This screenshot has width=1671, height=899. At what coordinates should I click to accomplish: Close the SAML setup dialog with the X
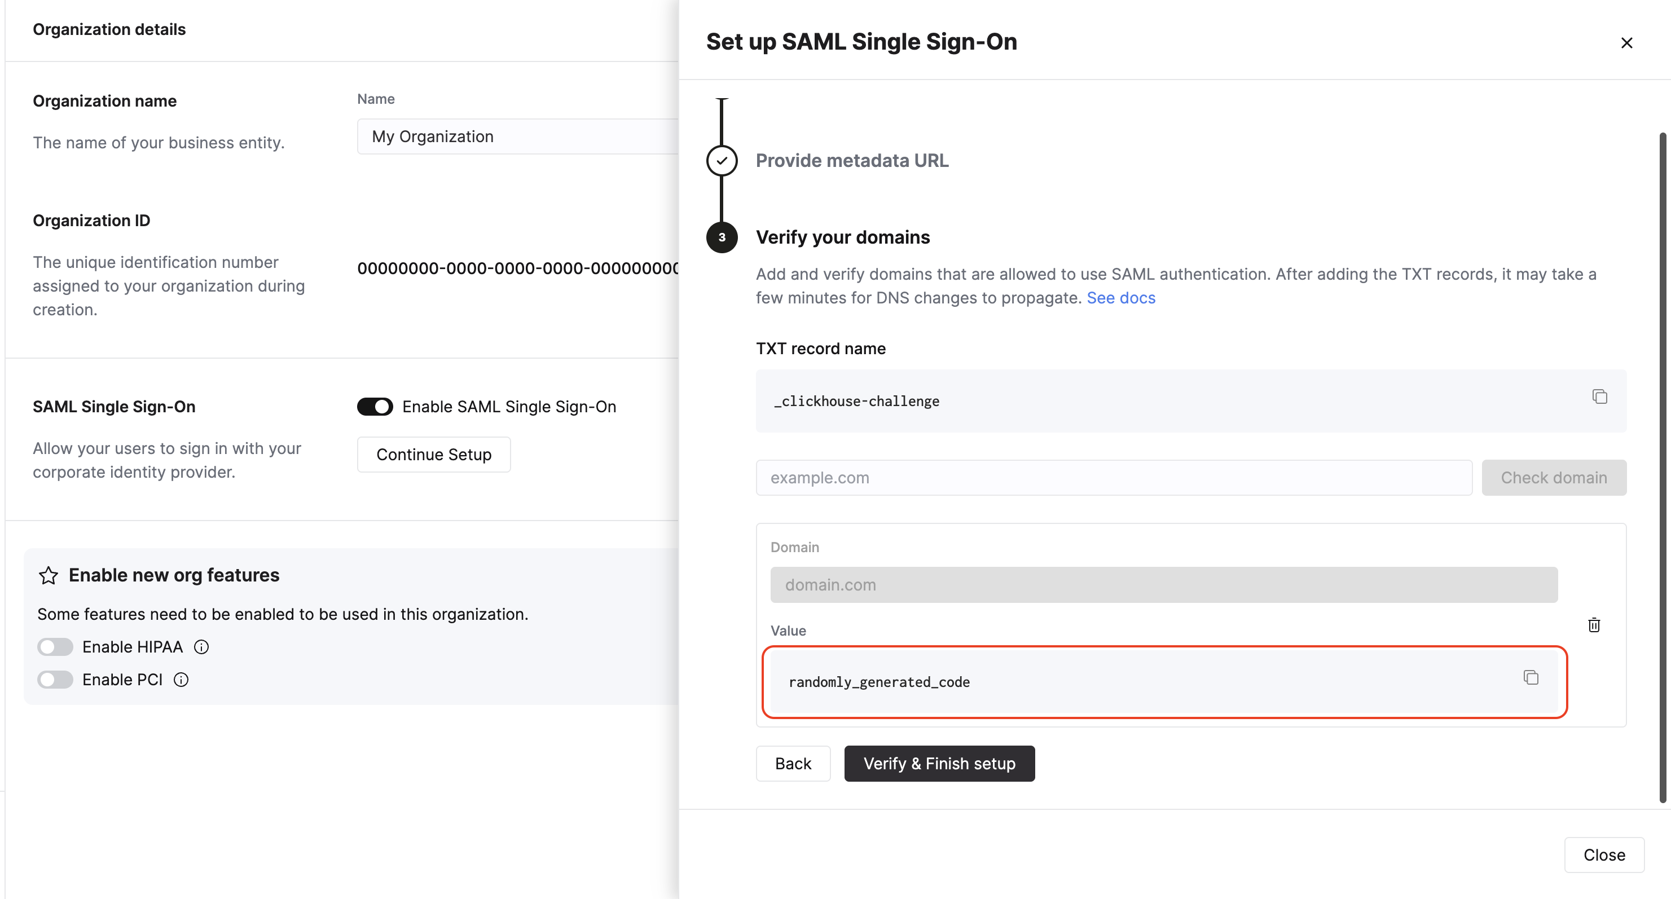click(1627, 42)
